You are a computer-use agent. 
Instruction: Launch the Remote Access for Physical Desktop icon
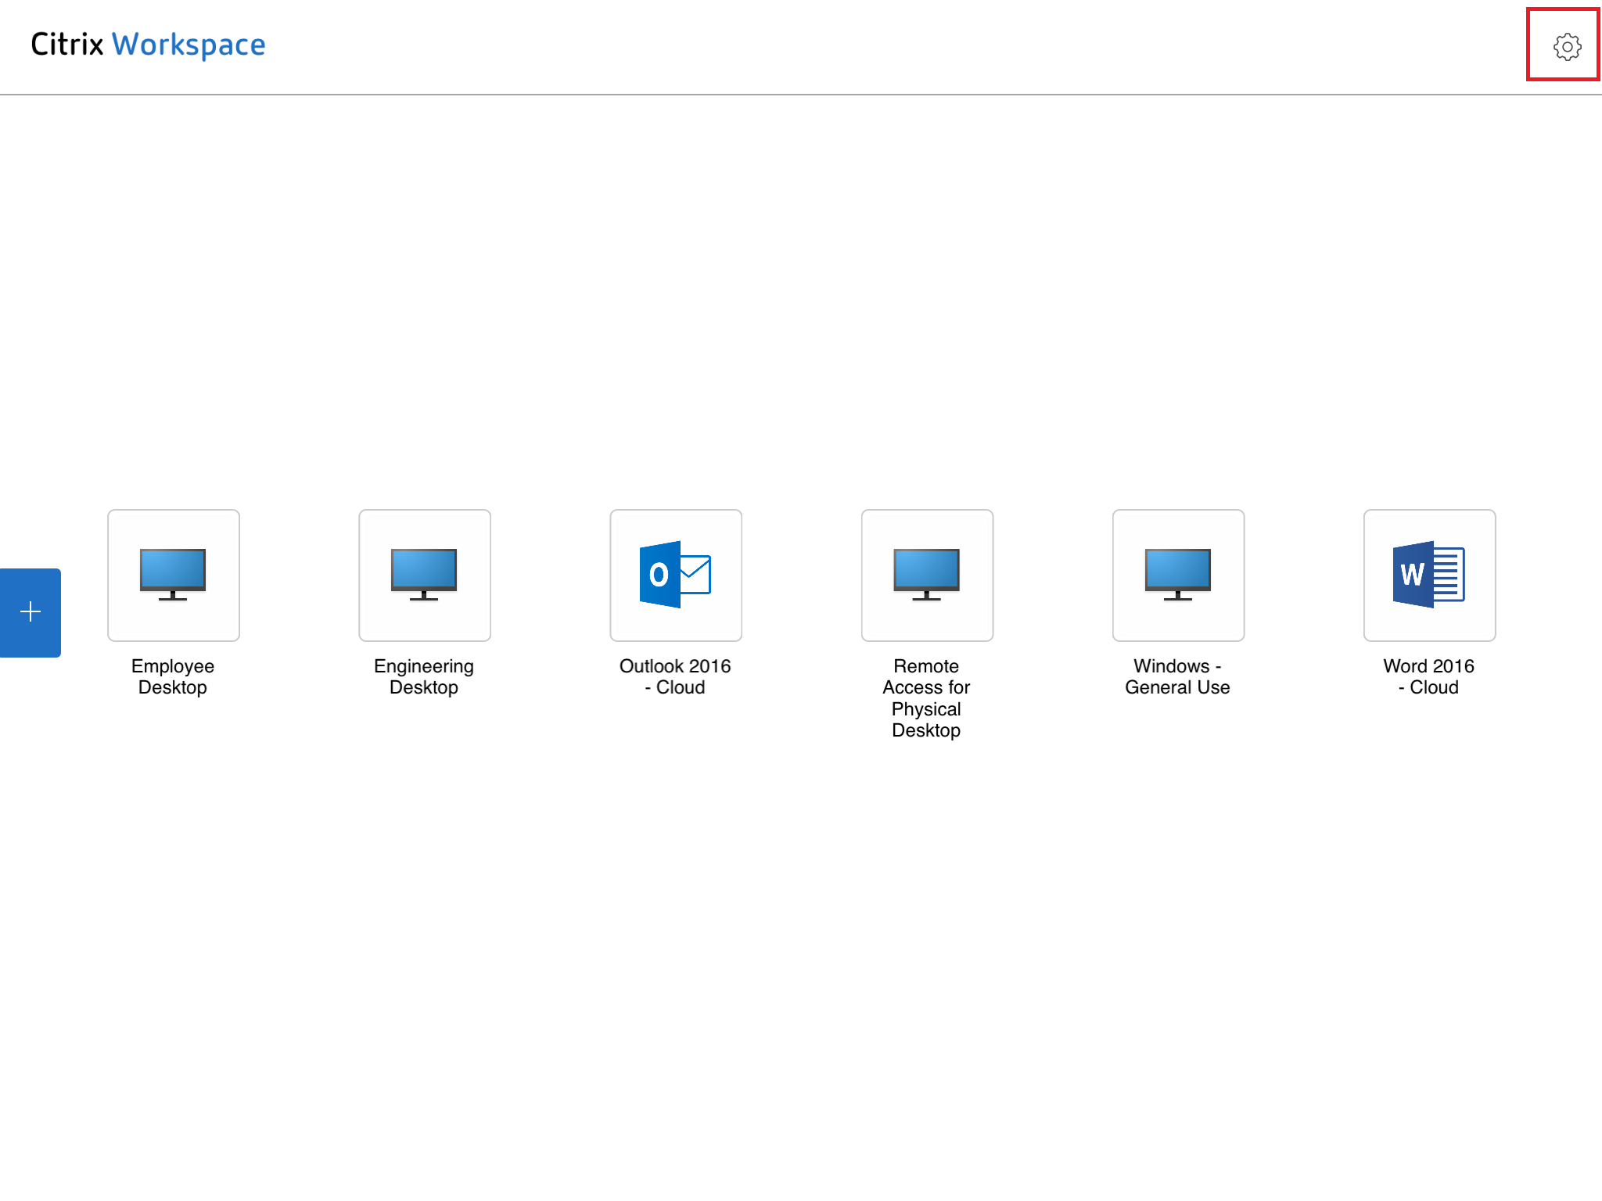927,575
